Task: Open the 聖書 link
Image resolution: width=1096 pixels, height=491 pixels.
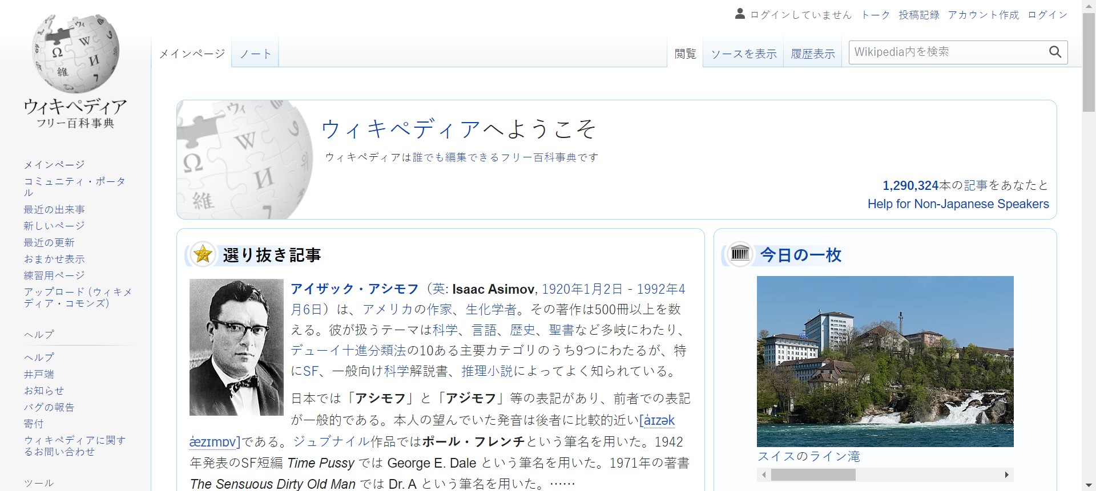Action: [x=562, y=330]
